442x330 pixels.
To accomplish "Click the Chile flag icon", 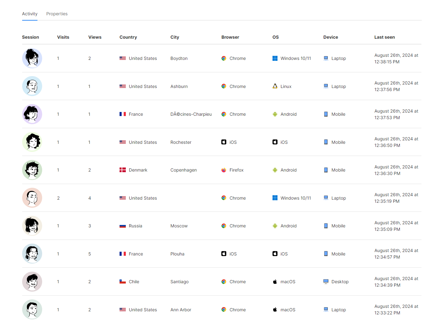I will click(123, 282).
